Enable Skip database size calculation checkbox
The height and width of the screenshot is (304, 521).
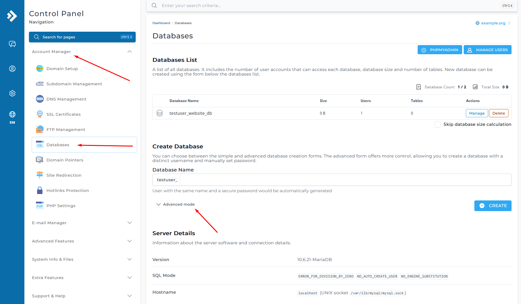pyautogui.click(x=437, y=124)
